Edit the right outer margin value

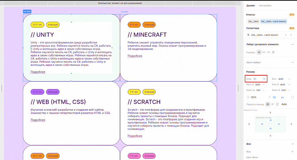click(x=291, y=124)
